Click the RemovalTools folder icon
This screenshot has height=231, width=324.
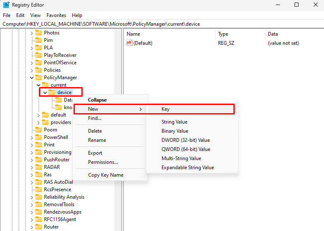coord(39,204)
